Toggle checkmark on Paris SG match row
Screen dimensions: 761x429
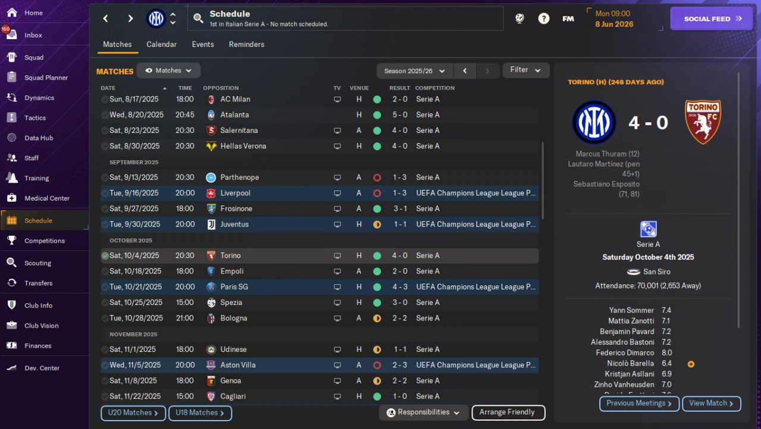(x=105, y=287)
